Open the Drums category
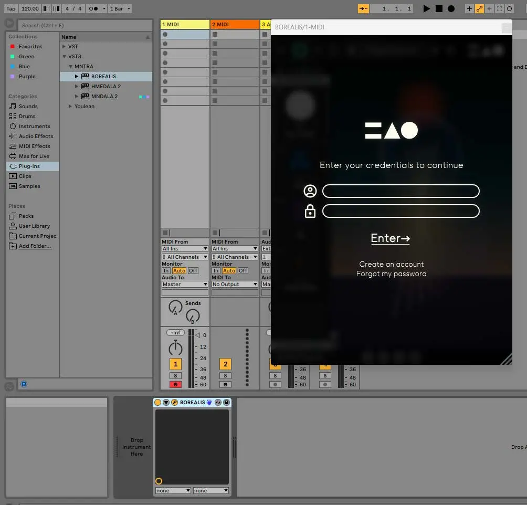The width and height of the screenshot is (527, 505). point(27,117)
